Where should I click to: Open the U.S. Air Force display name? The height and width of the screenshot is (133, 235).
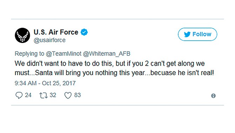[x=56, y=32]
